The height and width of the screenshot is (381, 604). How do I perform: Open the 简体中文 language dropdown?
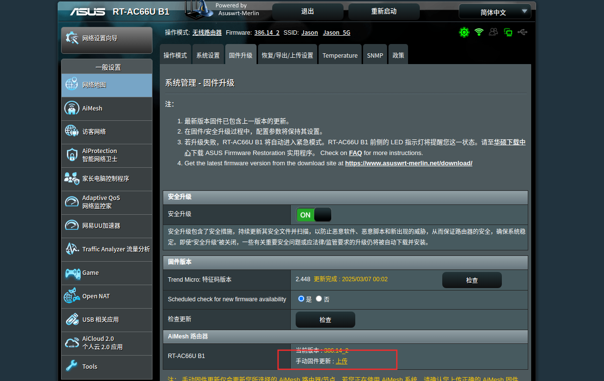coord(495,12)
